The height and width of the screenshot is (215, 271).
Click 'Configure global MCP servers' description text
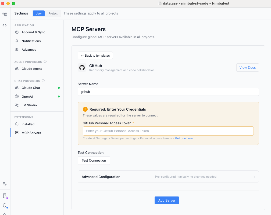[113, 37]
